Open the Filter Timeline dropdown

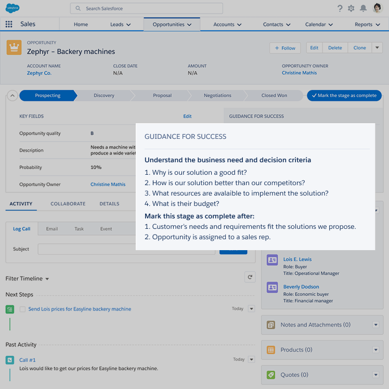coord(47,279)
